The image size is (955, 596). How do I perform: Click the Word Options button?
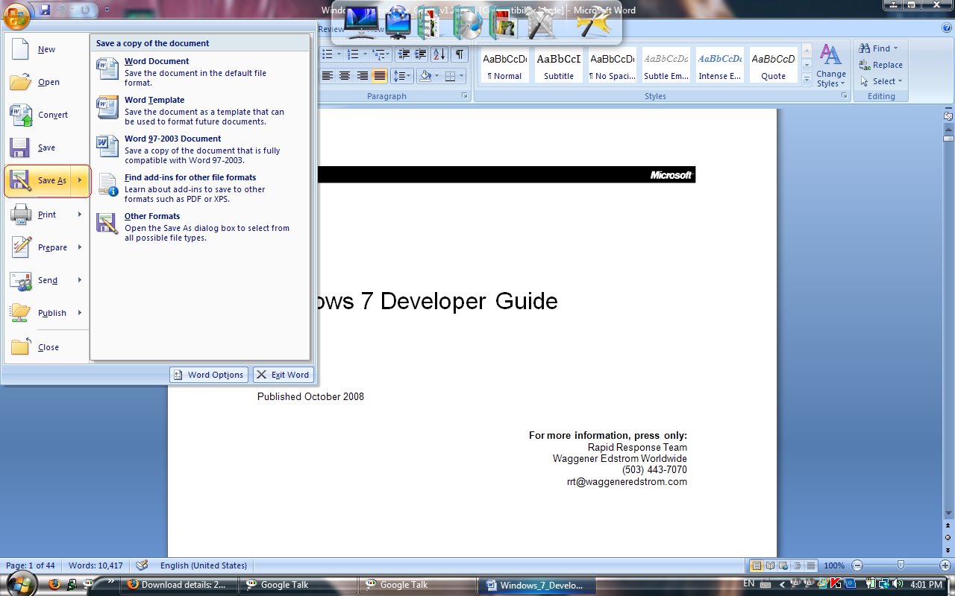pyautogui.click(x=209, y=375)
